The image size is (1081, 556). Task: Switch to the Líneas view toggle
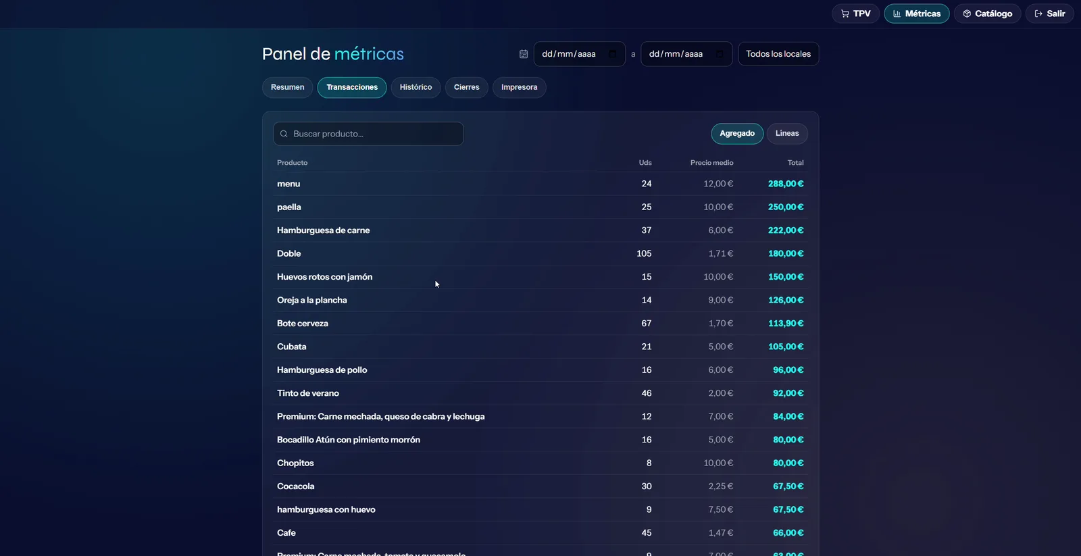(787, 134)
